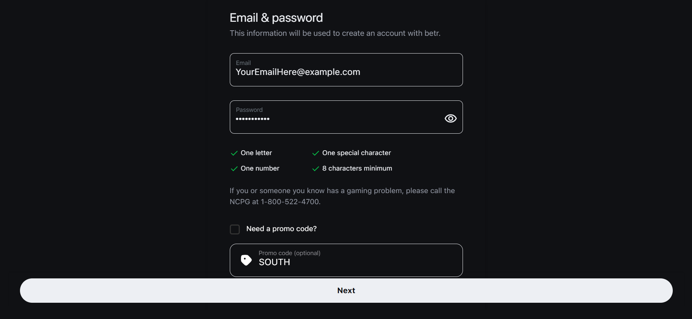
Task: Click the Promo code (optional) field label
Action: click(x=289, y=253)
